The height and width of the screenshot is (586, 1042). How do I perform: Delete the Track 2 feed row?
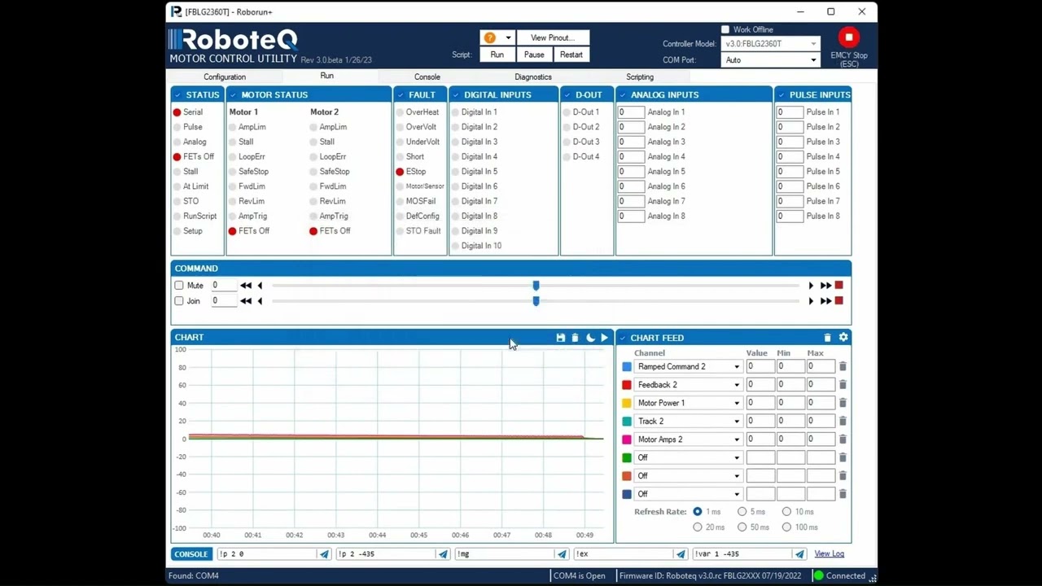pos(843,422)
